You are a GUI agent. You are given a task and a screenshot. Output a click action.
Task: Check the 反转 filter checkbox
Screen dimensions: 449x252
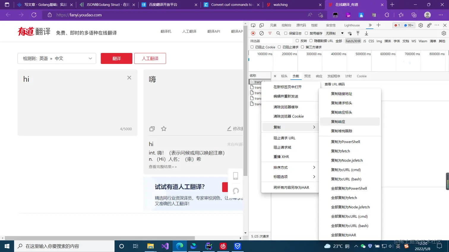(297, 41)
